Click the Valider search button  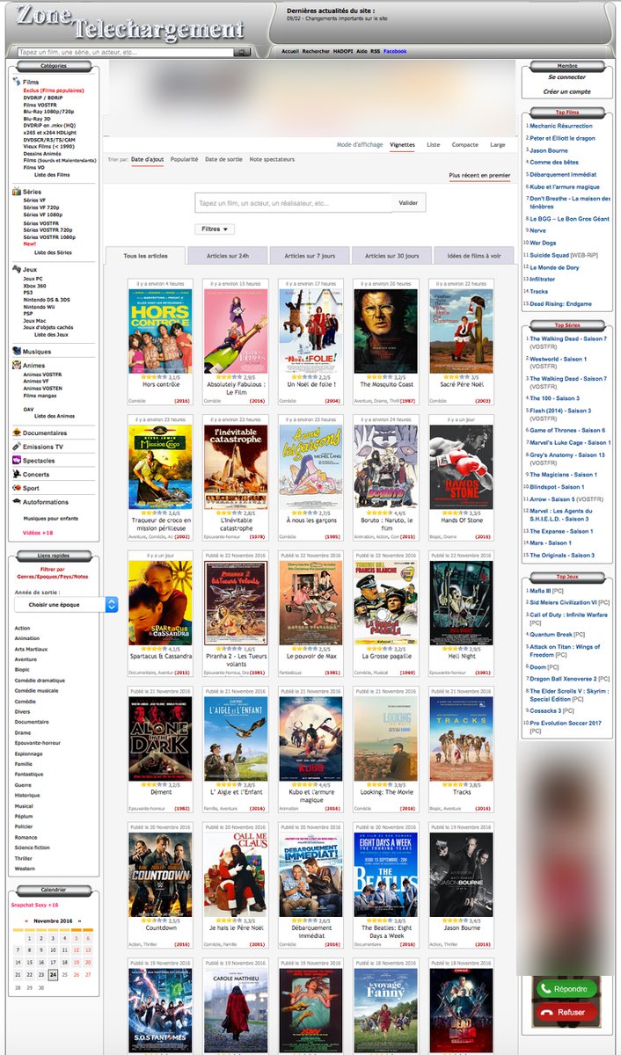408,203
